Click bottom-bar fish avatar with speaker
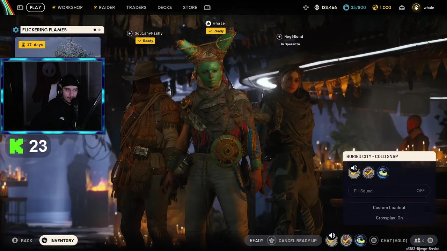The image size is (447, 251). (332, 240)
